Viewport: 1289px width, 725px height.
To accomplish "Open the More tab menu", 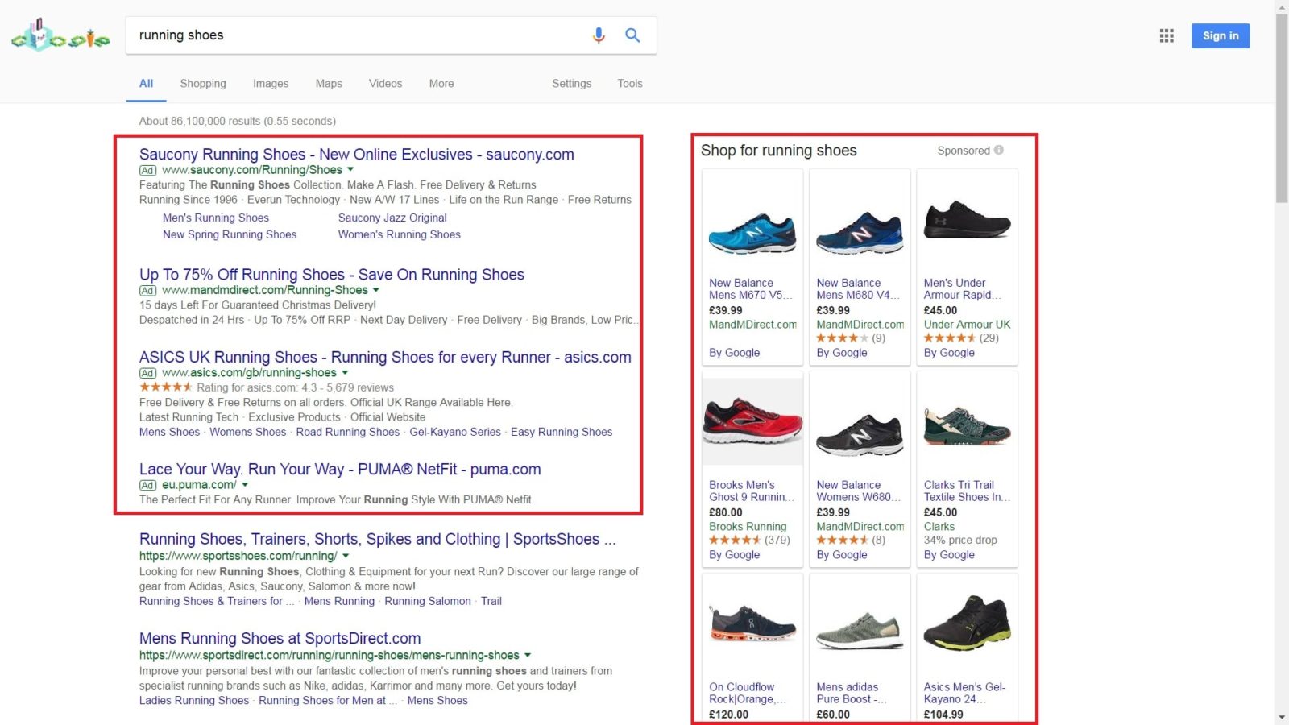I will [x=441, y=83].
